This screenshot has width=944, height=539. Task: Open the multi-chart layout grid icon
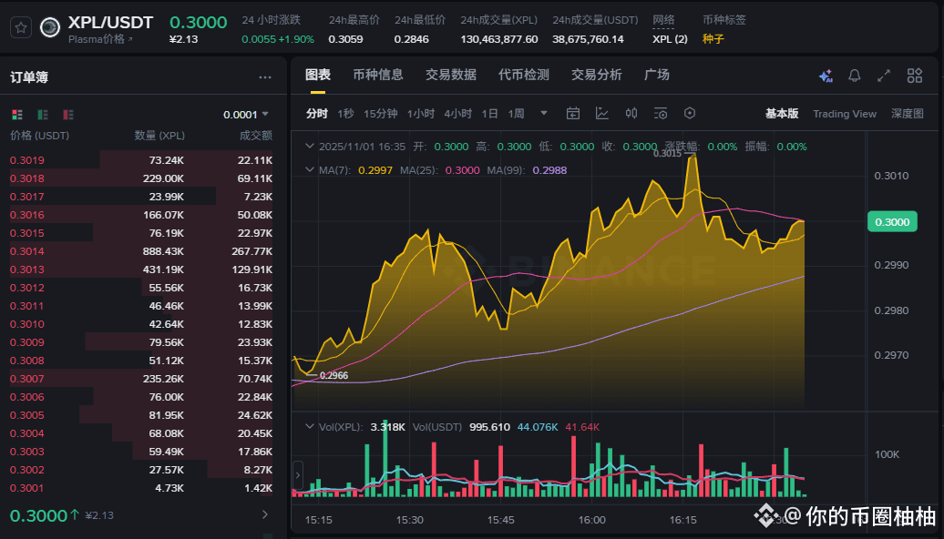[x=915, y=76]
